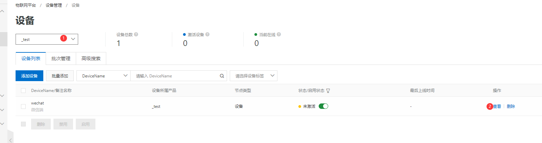Image resolution: width=542 pixels, height=143 pixels.
Task: Expand the DeviceName search type dropdown
Action: coord(103,76)
